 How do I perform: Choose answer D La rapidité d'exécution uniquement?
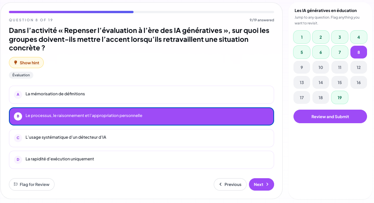click(x=141, y=160)
